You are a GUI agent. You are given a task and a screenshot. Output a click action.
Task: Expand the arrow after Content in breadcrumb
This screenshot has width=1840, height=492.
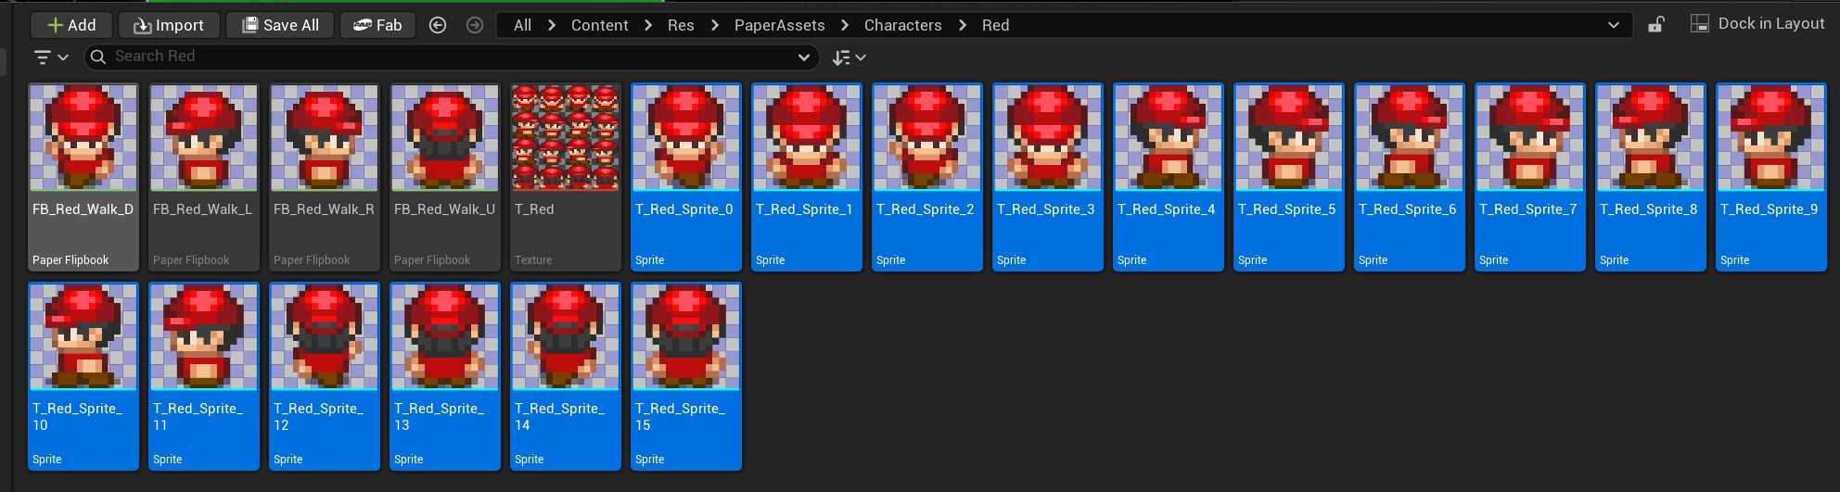pos(648,25)
